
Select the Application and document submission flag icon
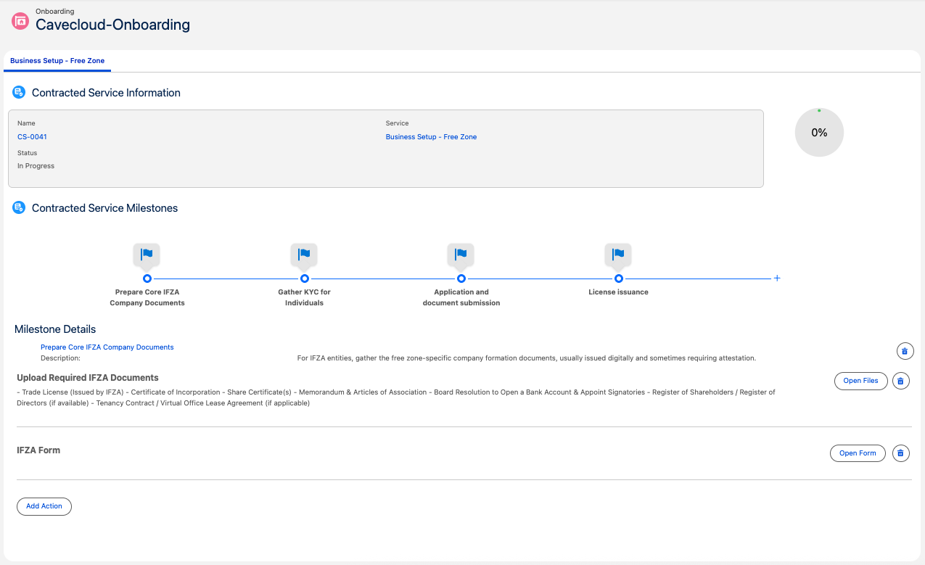pyautogui.click(x=461, y=253)
